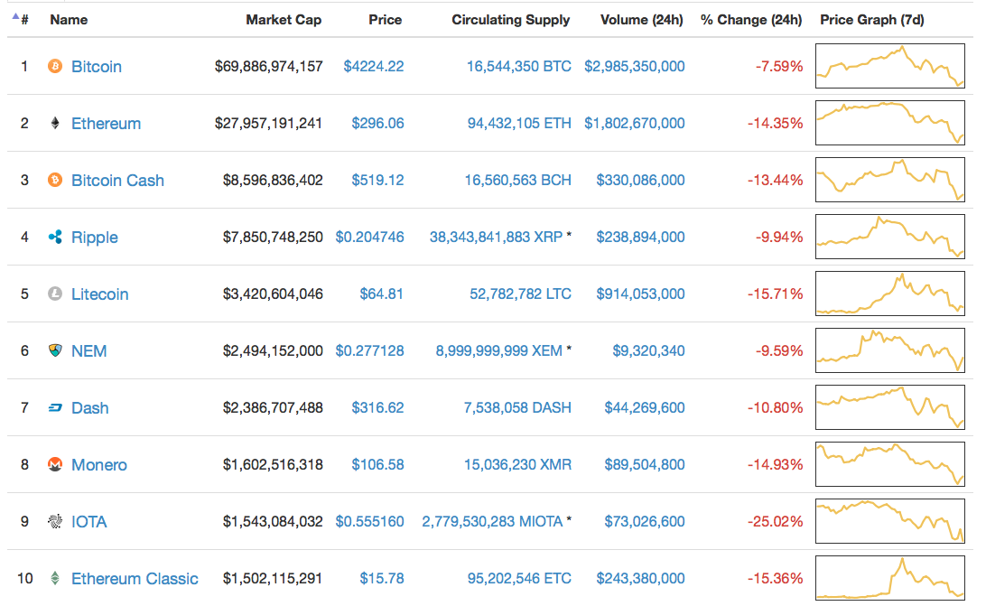The image size is (986, 606).
Task: Click the Ripple logo icon
Action: click(x=55, y=238)
